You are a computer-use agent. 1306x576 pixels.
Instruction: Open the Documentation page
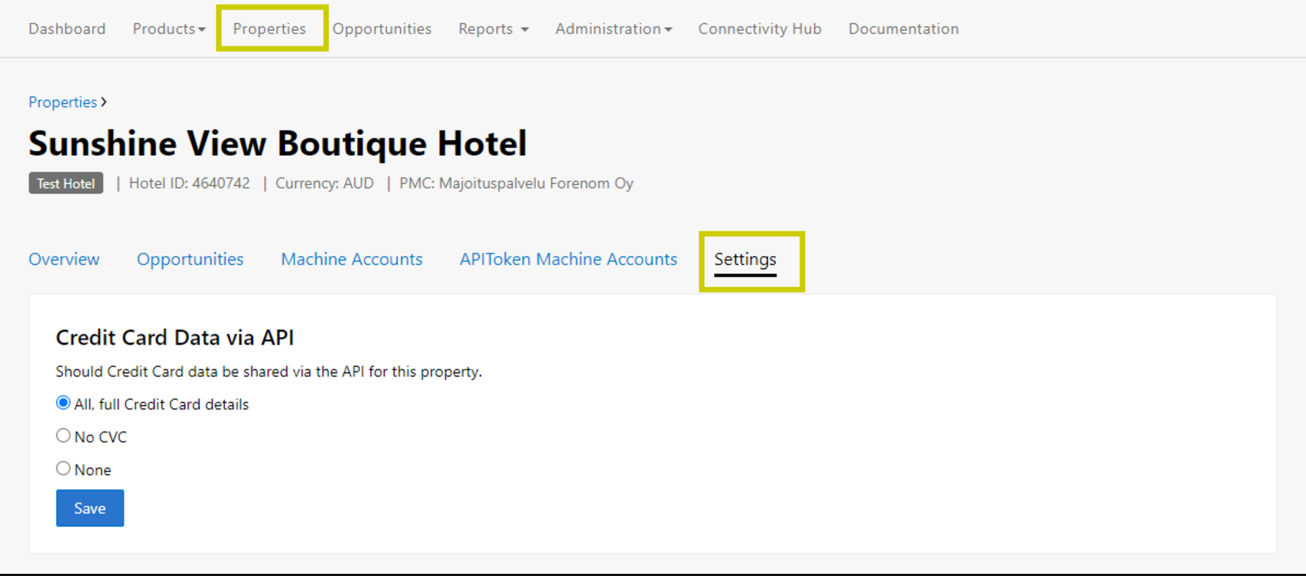pyautogui.click(x=903, y=28)
